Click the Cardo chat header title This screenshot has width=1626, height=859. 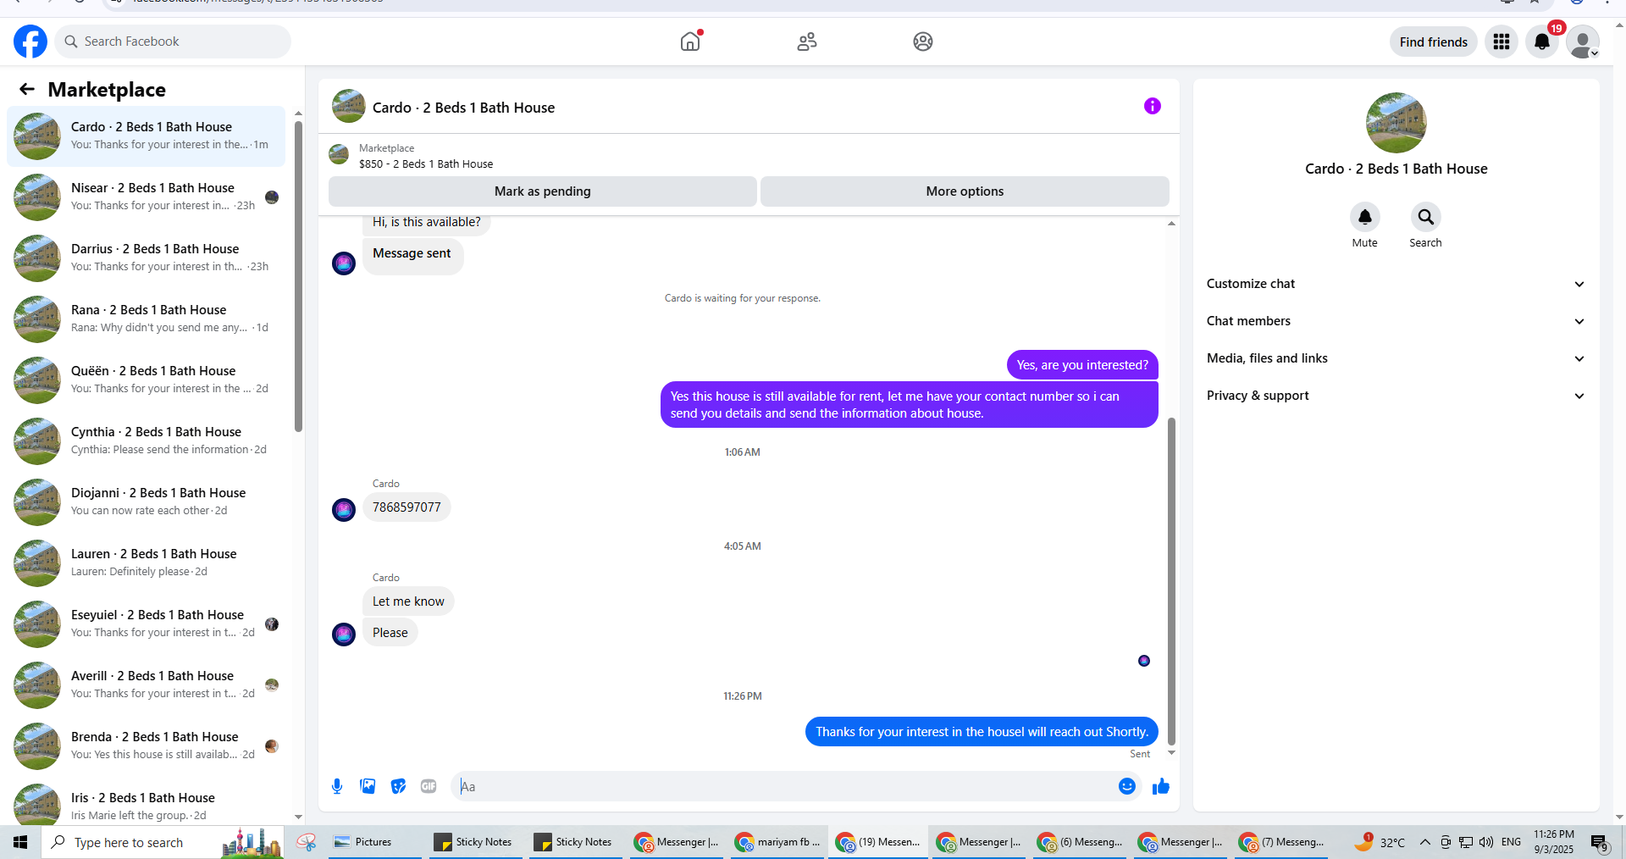pos(463,108)
